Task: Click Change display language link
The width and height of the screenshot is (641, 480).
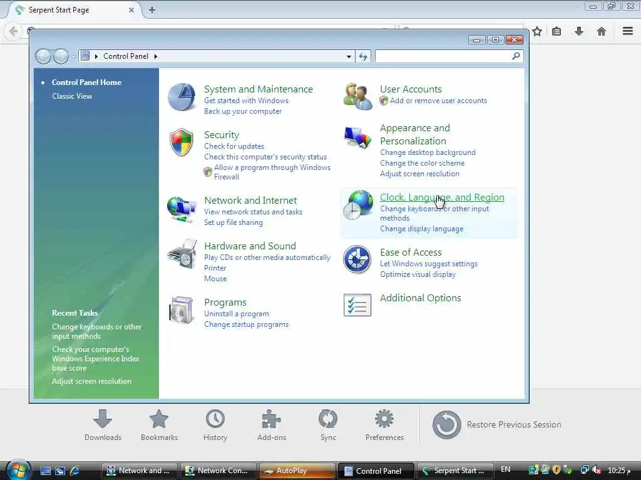Action: (x=421, y=229)
